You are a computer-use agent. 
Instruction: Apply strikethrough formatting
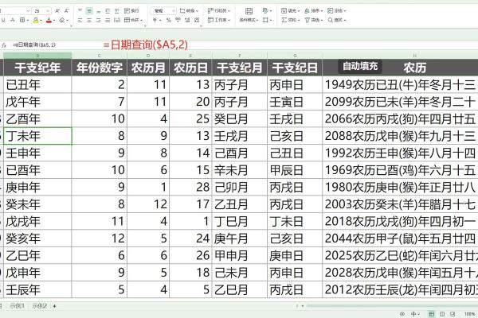[13, 20]
